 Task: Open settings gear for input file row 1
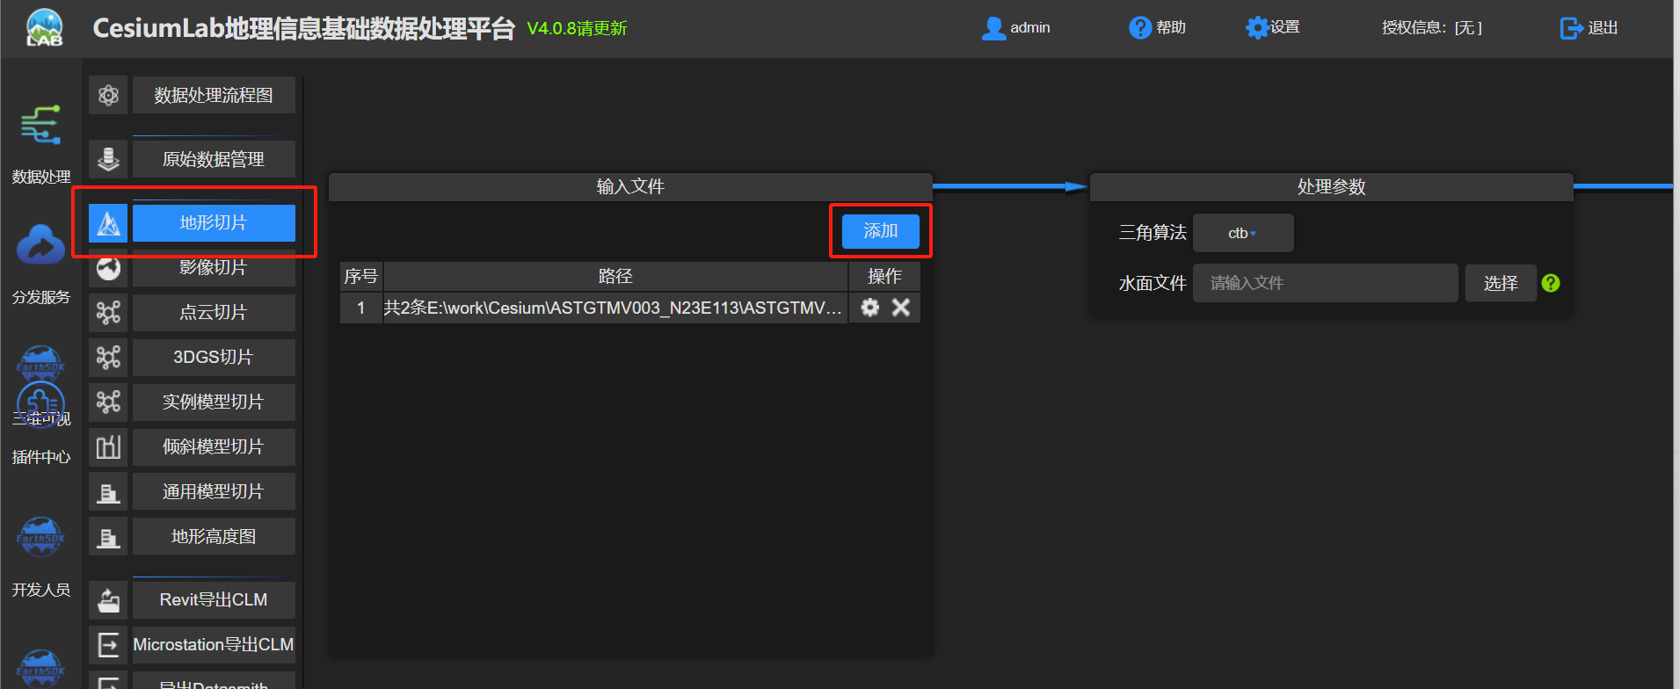coord(869,308)
